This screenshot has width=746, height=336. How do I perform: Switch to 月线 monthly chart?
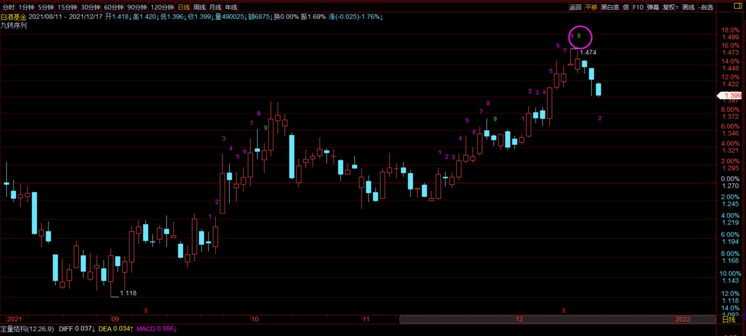(215, 7)
